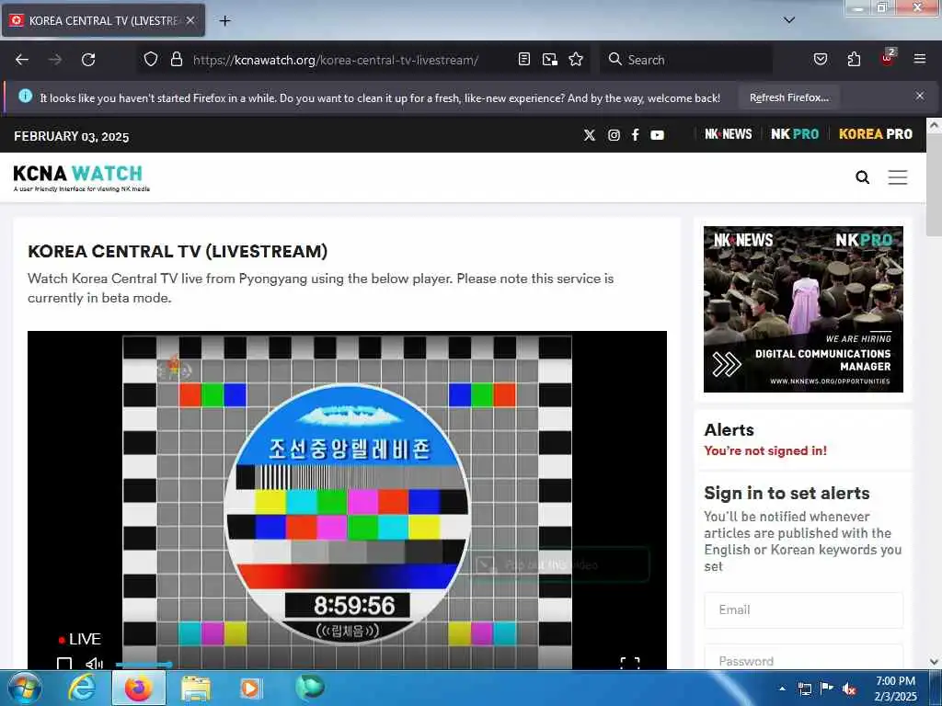942x706 pixels.
Task: Go to Korea Pro site
Action: (x=876, y=134)
